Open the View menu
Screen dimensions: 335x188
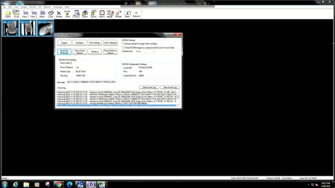(16, 7)
